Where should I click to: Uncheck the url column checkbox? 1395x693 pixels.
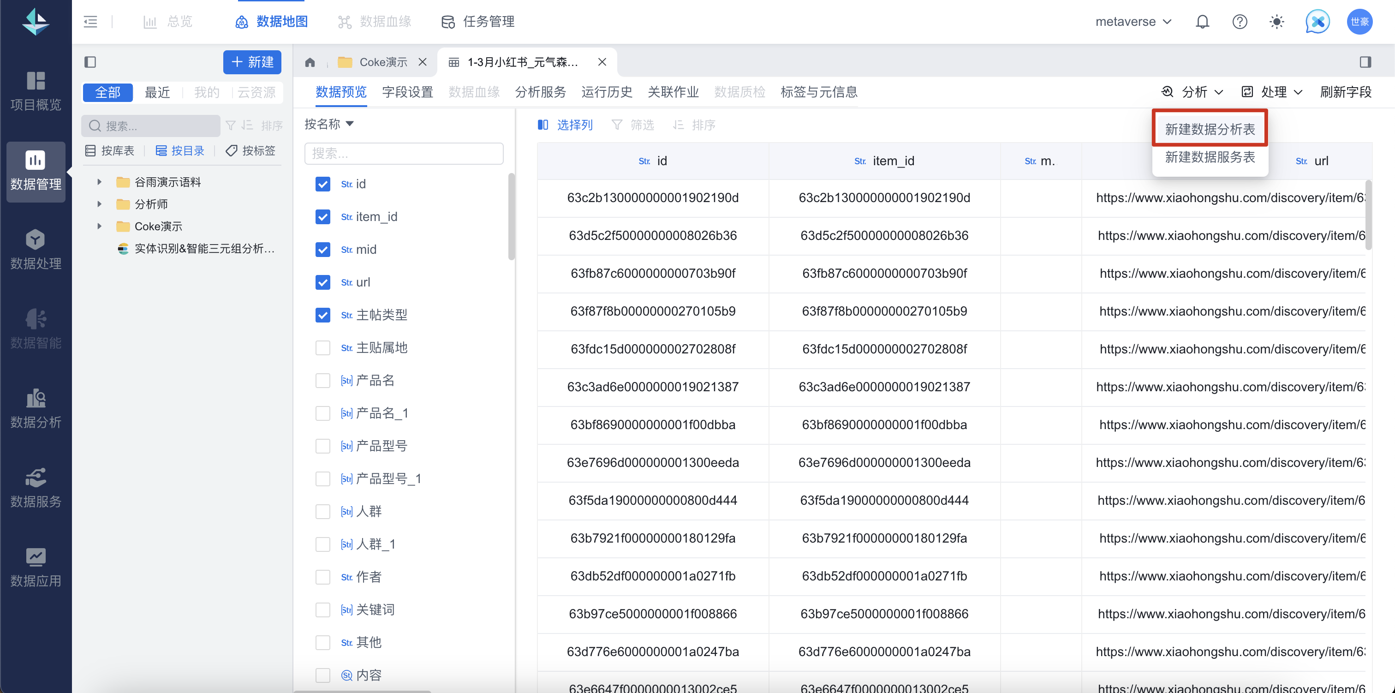tap(323, 282)
